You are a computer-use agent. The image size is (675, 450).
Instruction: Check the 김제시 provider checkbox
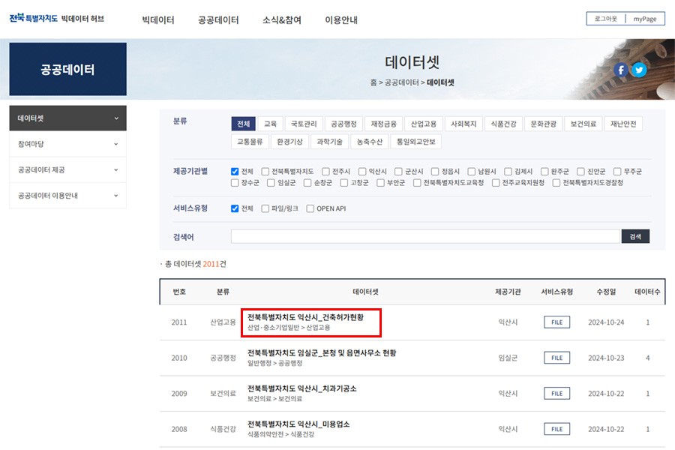click(508, 172)
